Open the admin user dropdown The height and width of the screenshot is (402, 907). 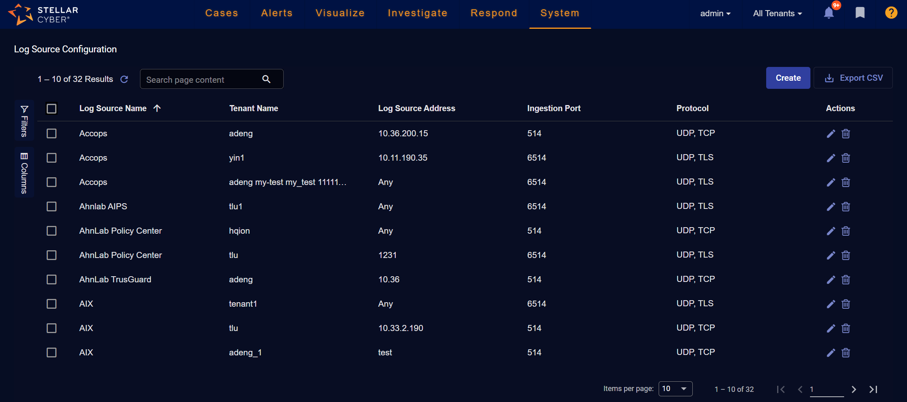click(715, 13)
